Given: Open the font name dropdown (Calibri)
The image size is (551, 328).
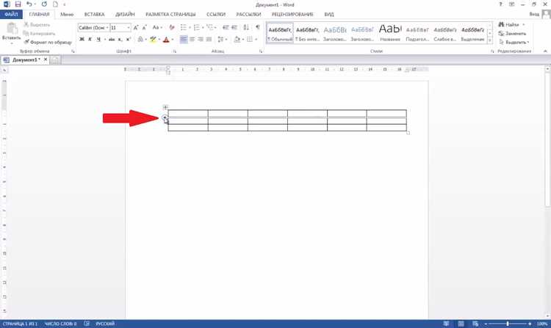Looking at the screenshot, I should pyautogui.click(x=107, y=27).
